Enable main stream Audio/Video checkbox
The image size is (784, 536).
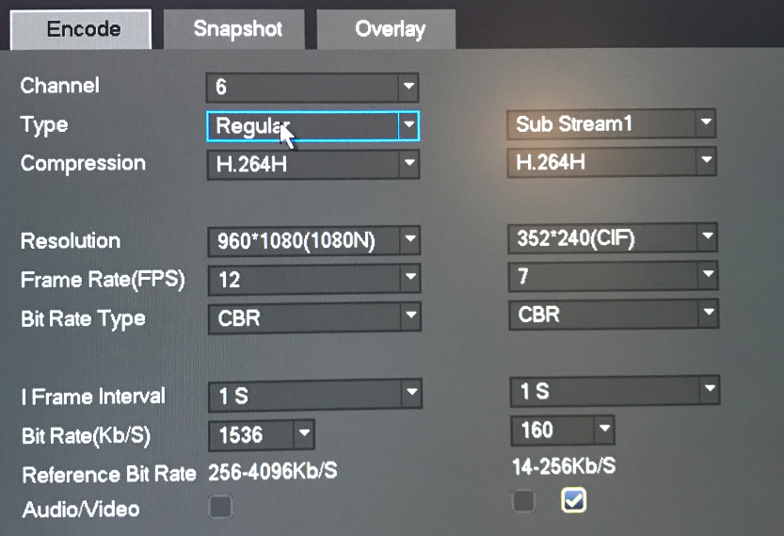click(220, 507)
